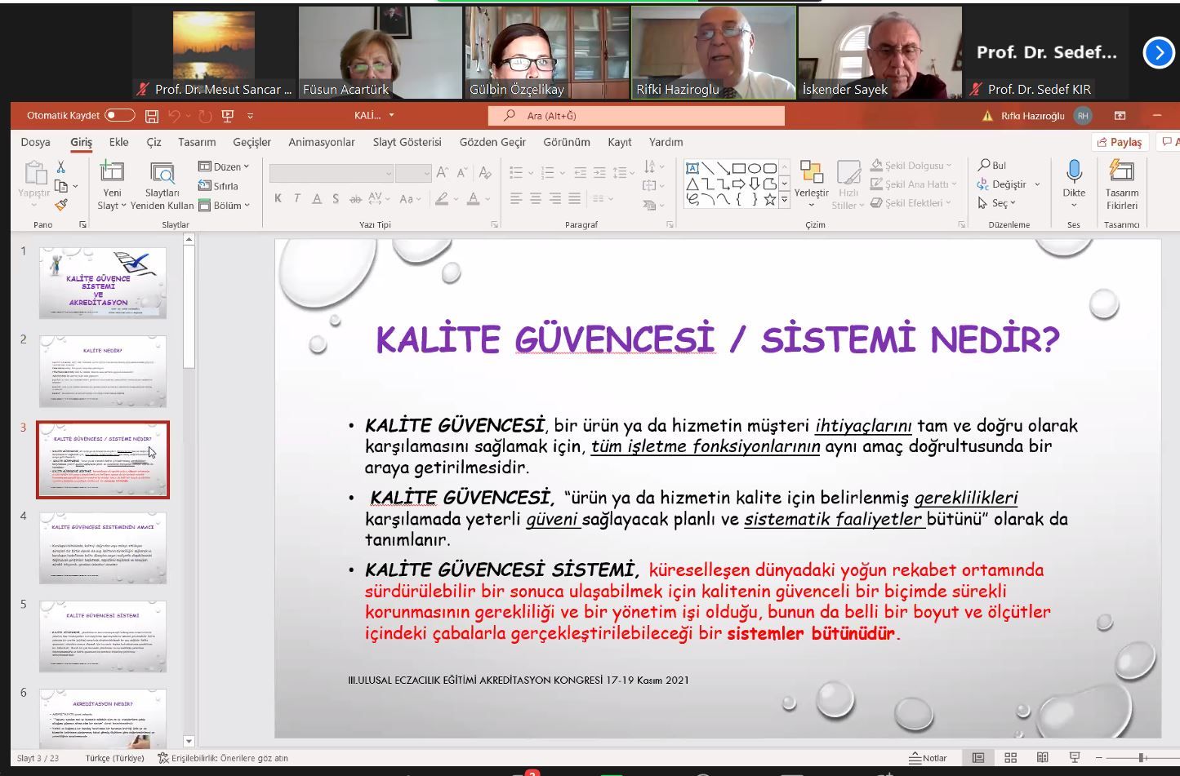
Task: Show next participants with blue arrow
Action: 1158,53
